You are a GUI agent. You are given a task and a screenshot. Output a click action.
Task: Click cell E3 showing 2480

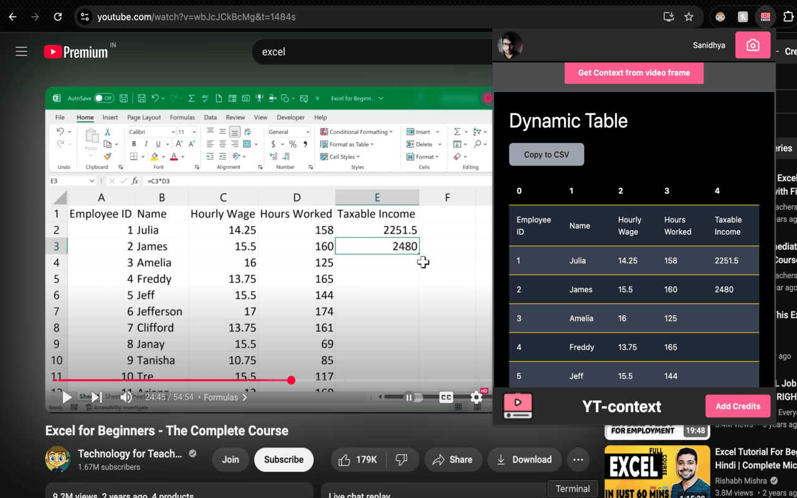(x=377, y=246)
